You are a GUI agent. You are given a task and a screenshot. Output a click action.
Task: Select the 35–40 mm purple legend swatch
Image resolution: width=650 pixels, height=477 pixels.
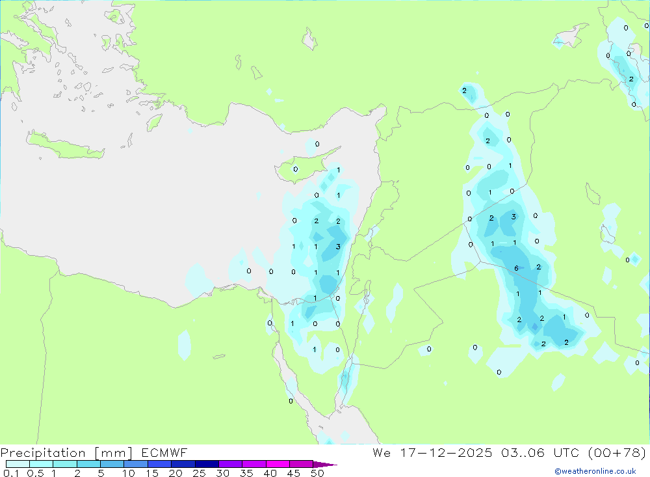254,464
